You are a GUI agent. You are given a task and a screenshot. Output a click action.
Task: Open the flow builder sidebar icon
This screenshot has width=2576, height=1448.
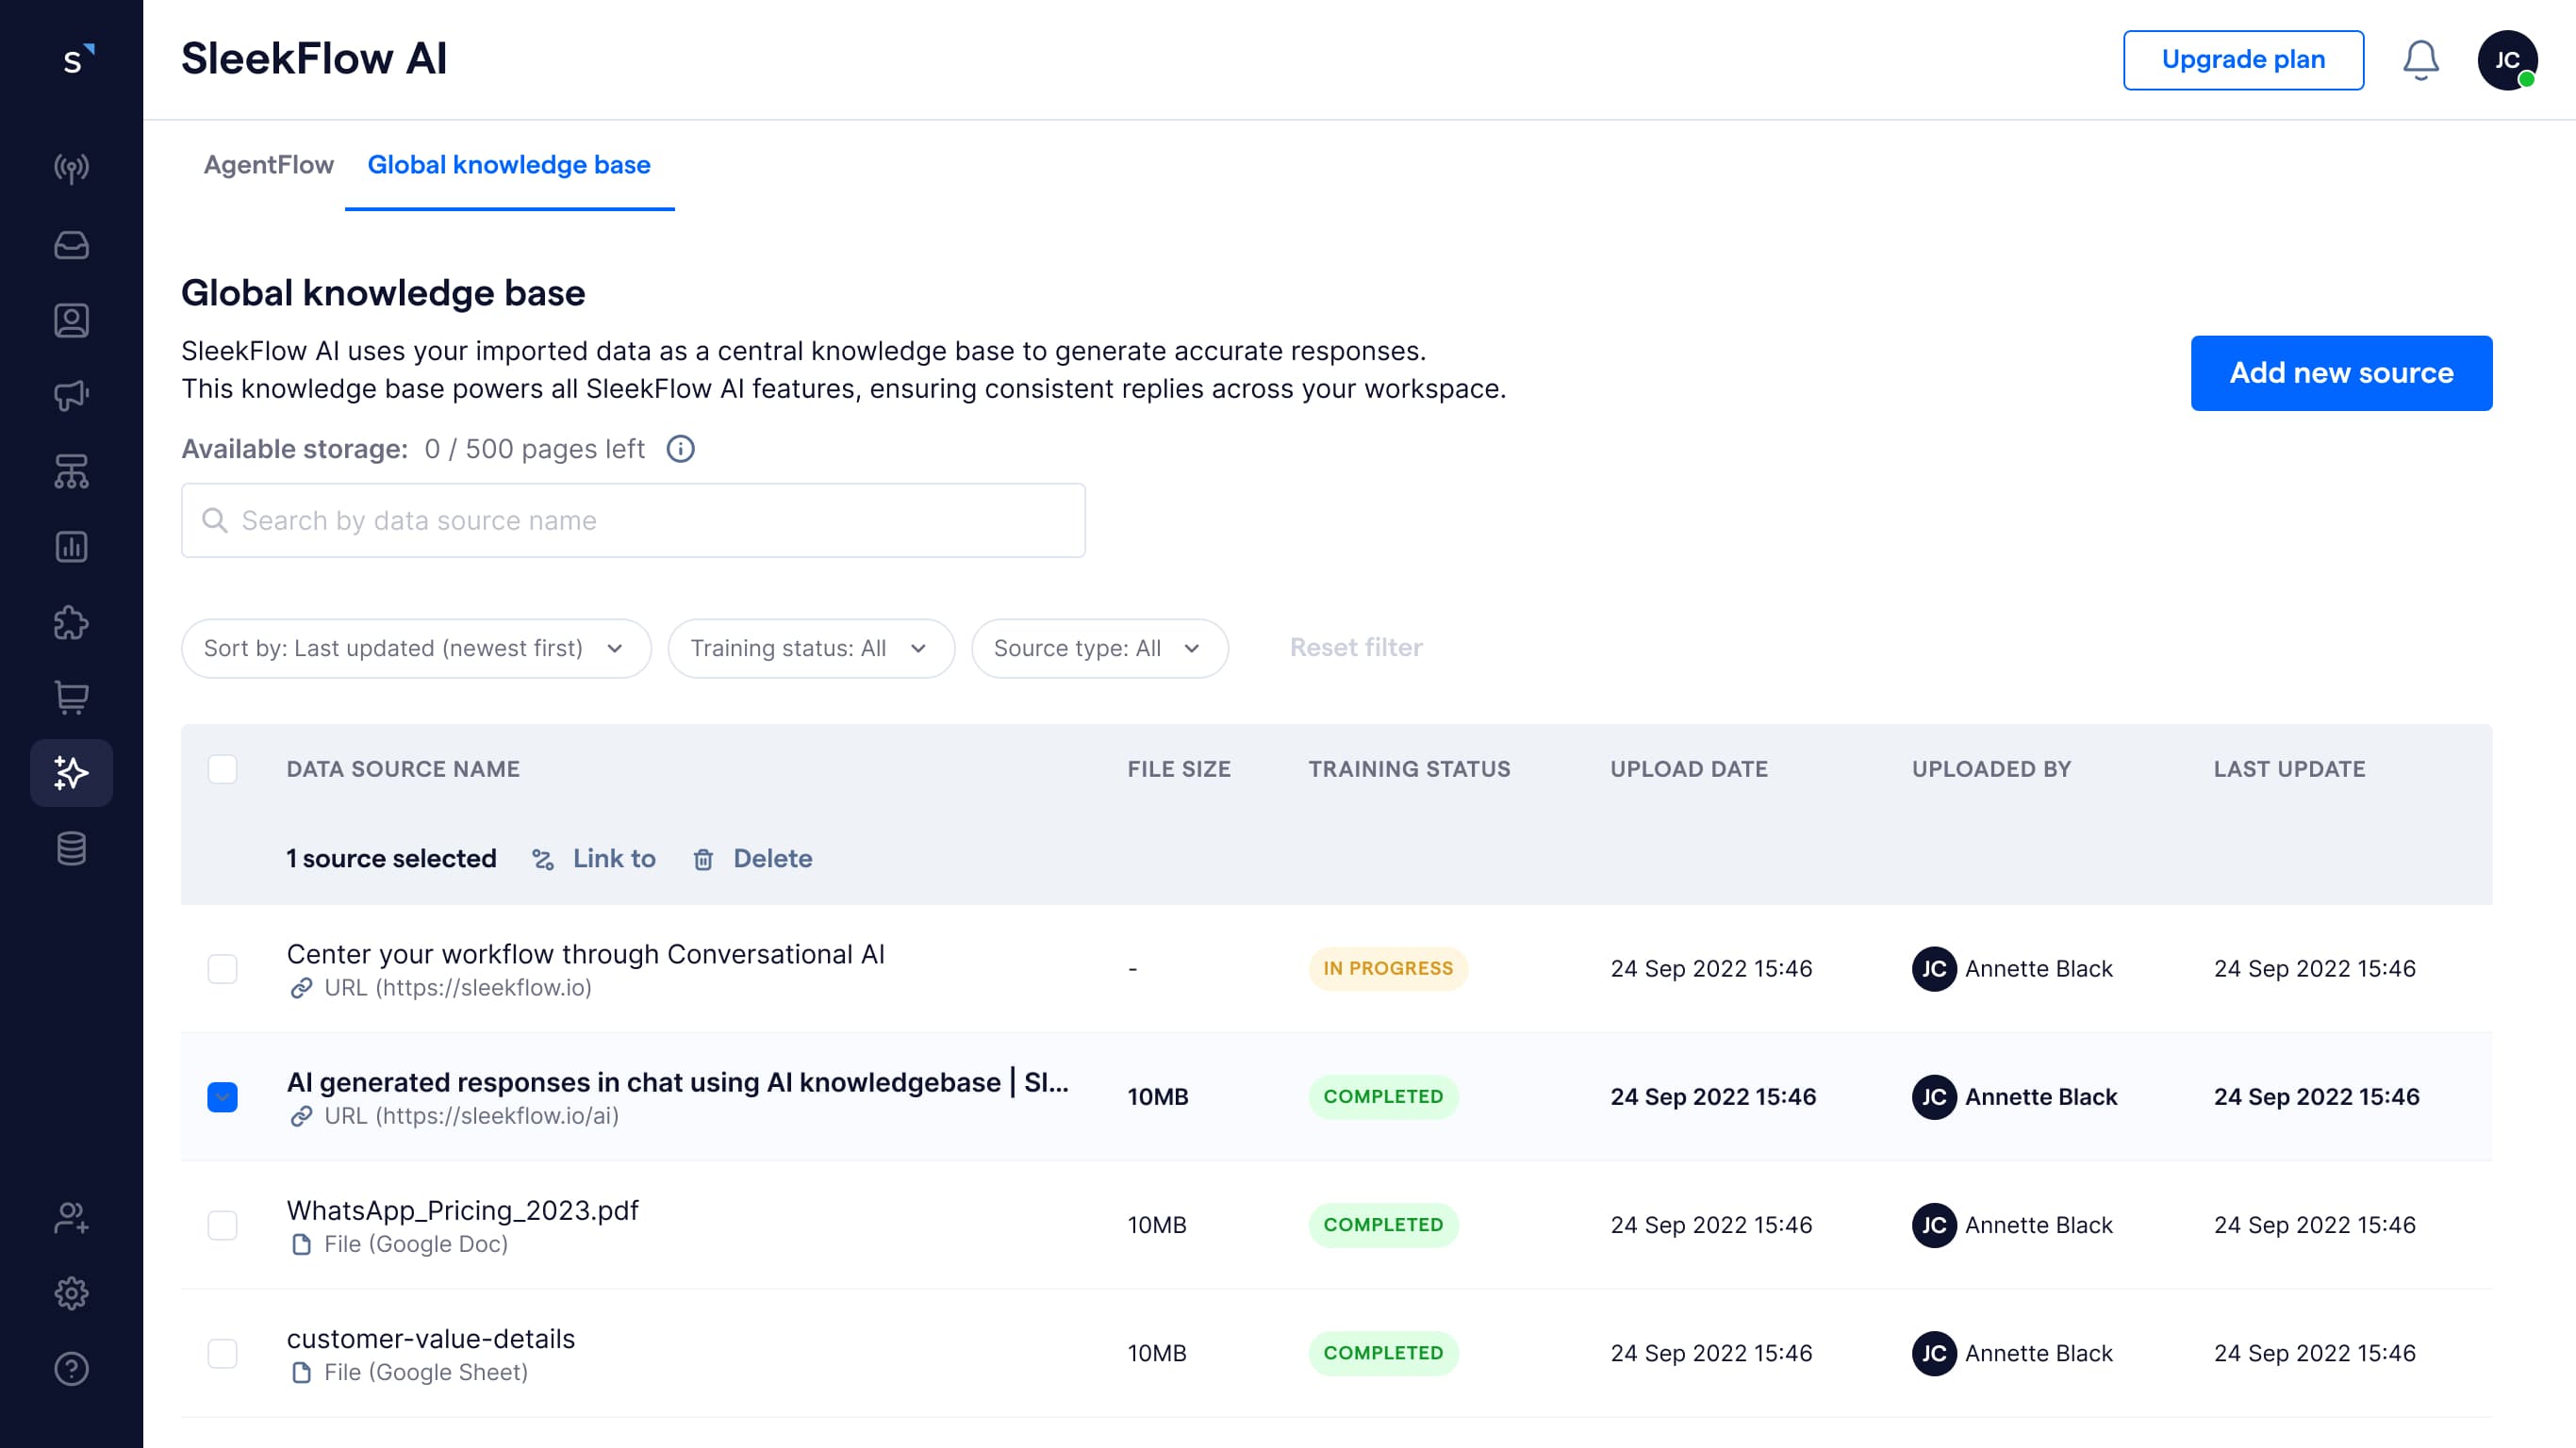pos(71,471)
